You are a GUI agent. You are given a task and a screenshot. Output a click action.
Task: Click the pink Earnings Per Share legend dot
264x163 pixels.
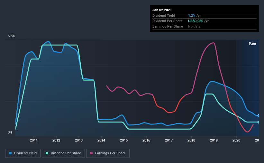point(91,153)
